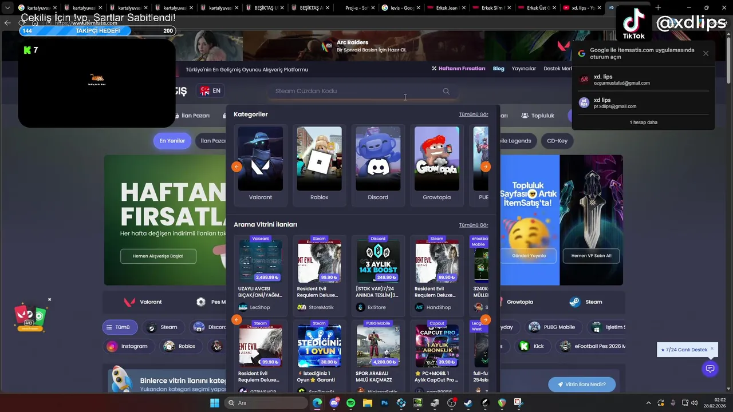Click Tümünü Gör next to Kategoriler

point(474,114)
